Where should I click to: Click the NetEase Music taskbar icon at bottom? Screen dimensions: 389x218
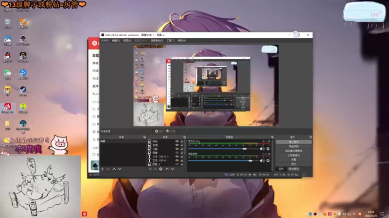click(x=84, y=214)
